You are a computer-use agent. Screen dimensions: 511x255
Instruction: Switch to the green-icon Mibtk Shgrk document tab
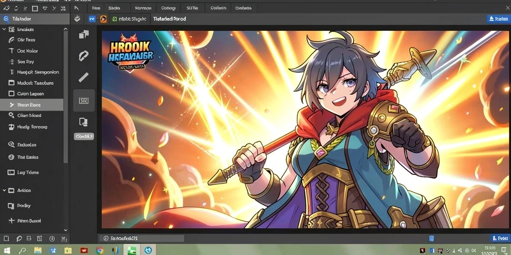(x=129, y=19)
